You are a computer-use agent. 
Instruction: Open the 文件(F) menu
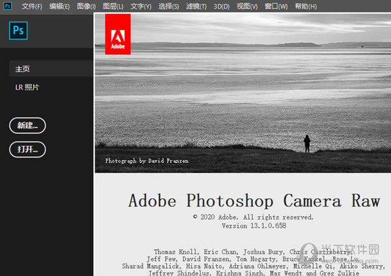pos(32,7)
